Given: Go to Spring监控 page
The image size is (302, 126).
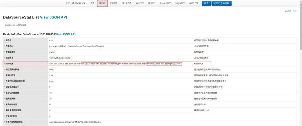Looking at the screenshot, I should pyautogui.click(x=180, y=3).
